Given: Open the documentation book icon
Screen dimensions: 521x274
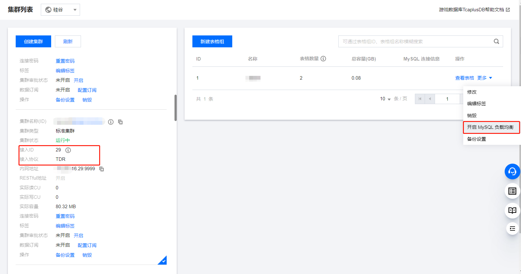Looking at the screenshot, I should [x=512, y=210].
